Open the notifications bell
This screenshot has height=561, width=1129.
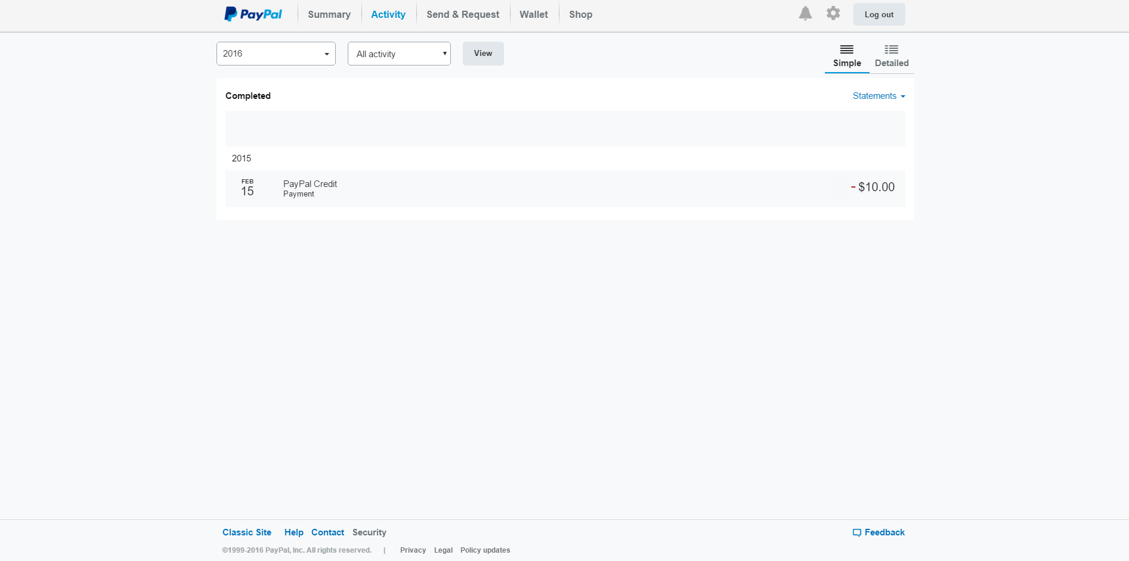click(x=805, y=14)
